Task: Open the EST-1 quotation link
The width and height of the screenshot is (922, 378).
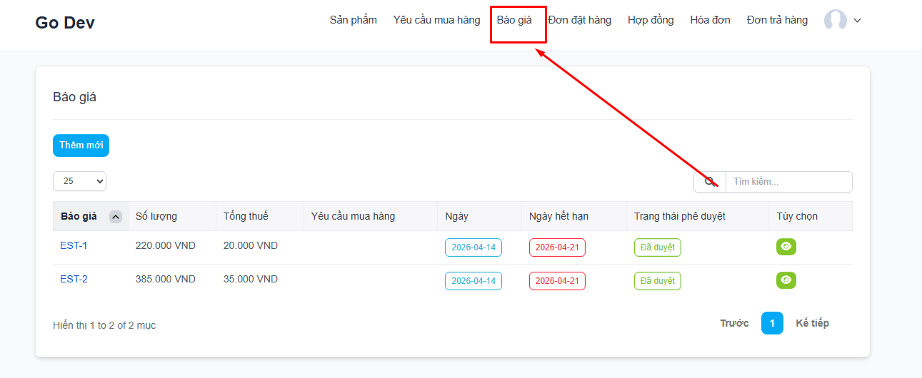Action: pos(74,245)
